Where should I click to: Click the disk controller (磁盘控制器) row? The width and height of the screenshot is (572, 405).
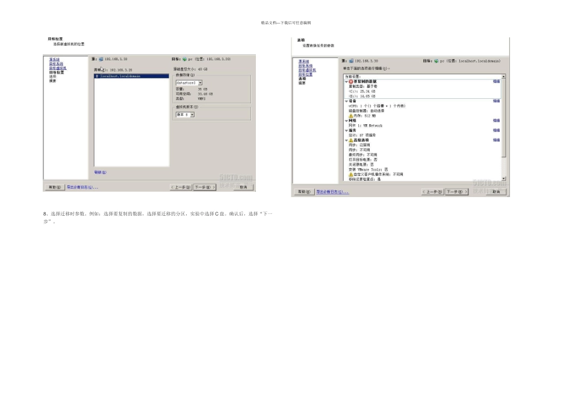366,111
